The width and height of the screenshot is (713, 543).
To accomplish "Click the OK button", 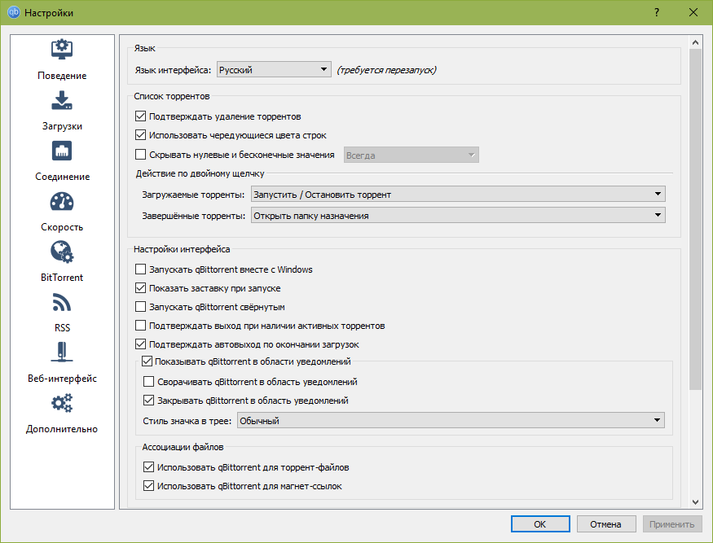I will pos(540,524).
